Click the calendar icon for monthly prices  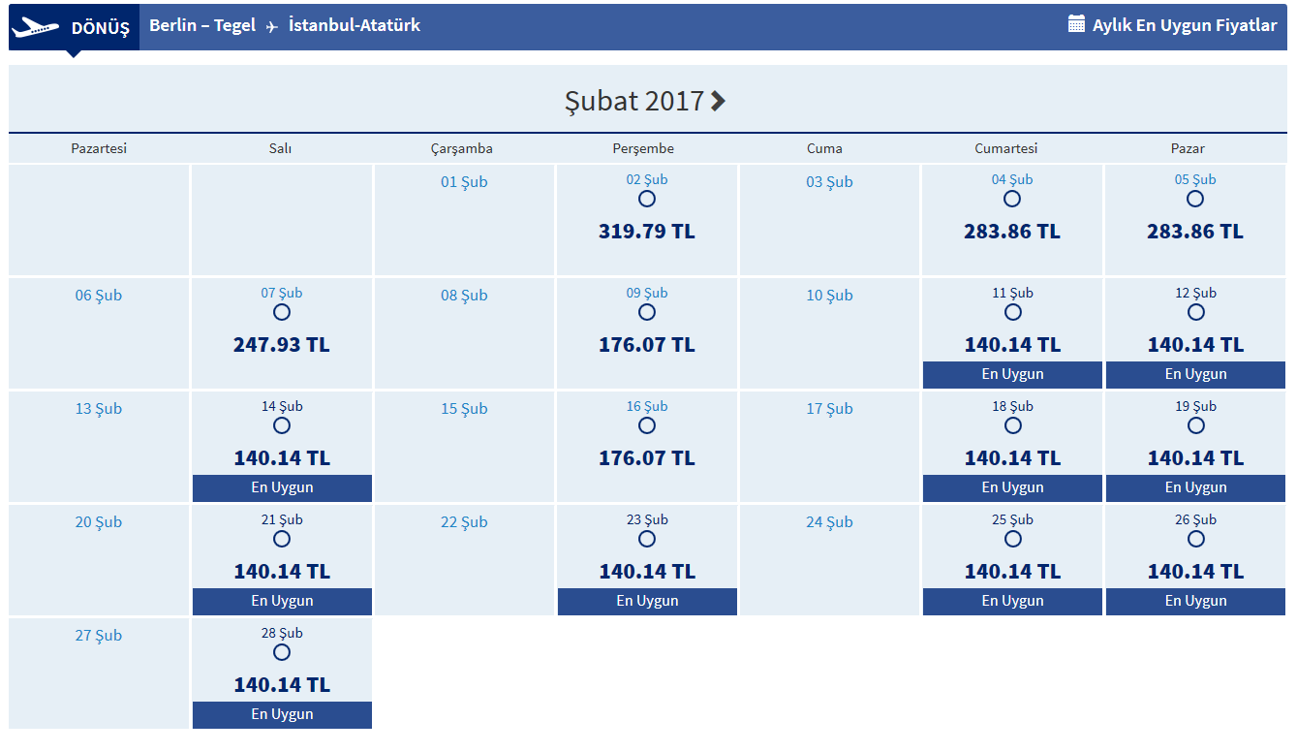click(1076, 24)
